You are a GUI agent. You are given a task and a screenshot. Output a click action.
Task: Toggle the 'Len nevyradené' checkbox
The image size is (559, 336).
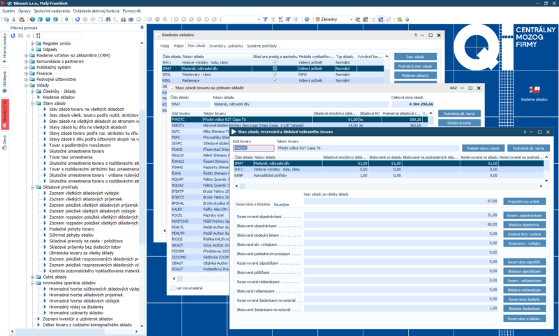pos(175,287)
